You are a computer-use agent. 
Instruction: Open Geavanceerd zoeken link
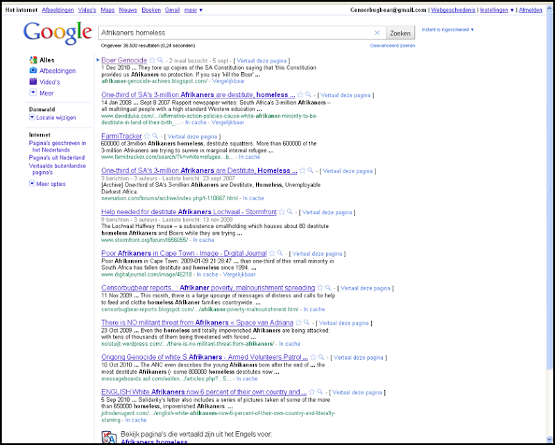click(x=393, y=46)
